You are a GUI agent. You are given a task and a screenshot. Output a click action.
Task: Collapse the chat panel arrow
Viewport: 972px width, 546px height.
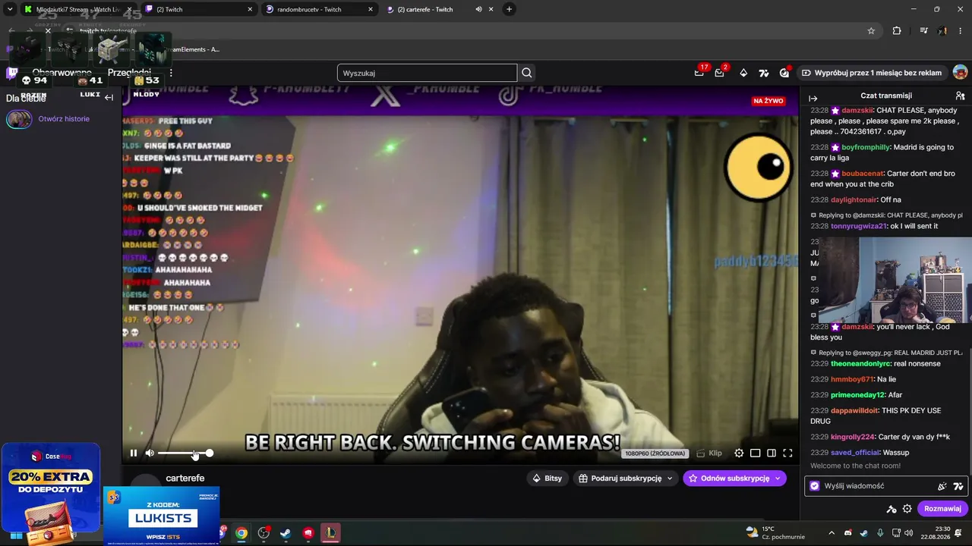tap(813, 99)
